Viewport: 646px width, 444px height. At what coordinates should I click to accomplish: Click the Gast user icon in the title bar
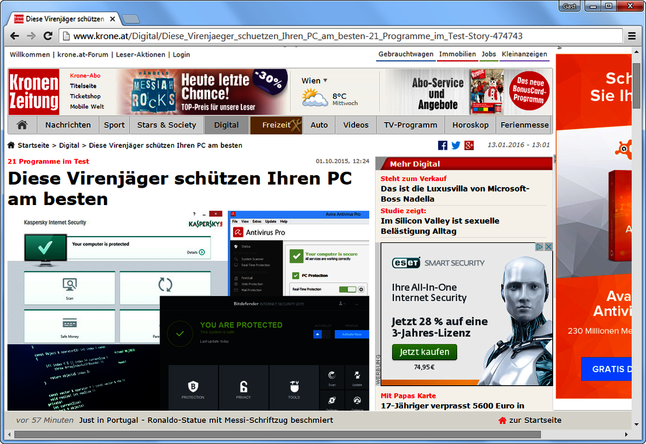569,5
